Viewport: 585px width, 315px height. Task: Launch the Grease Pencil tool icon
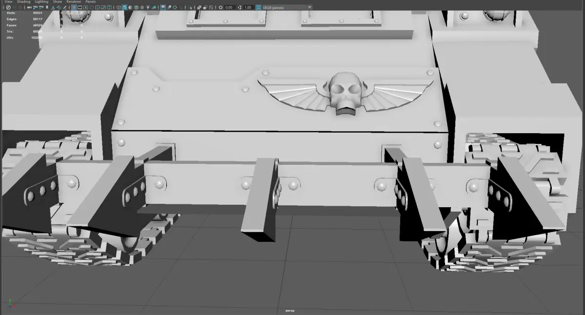65,7
